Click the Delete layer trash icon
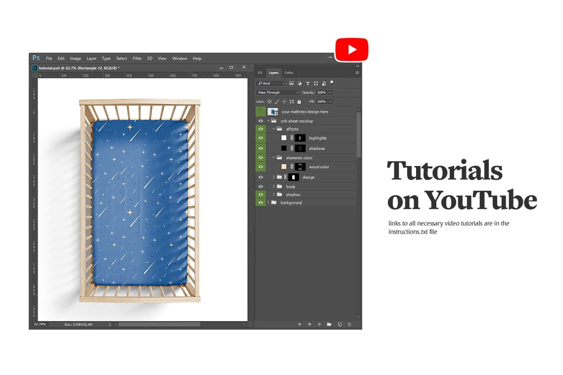 coord(349,324)
